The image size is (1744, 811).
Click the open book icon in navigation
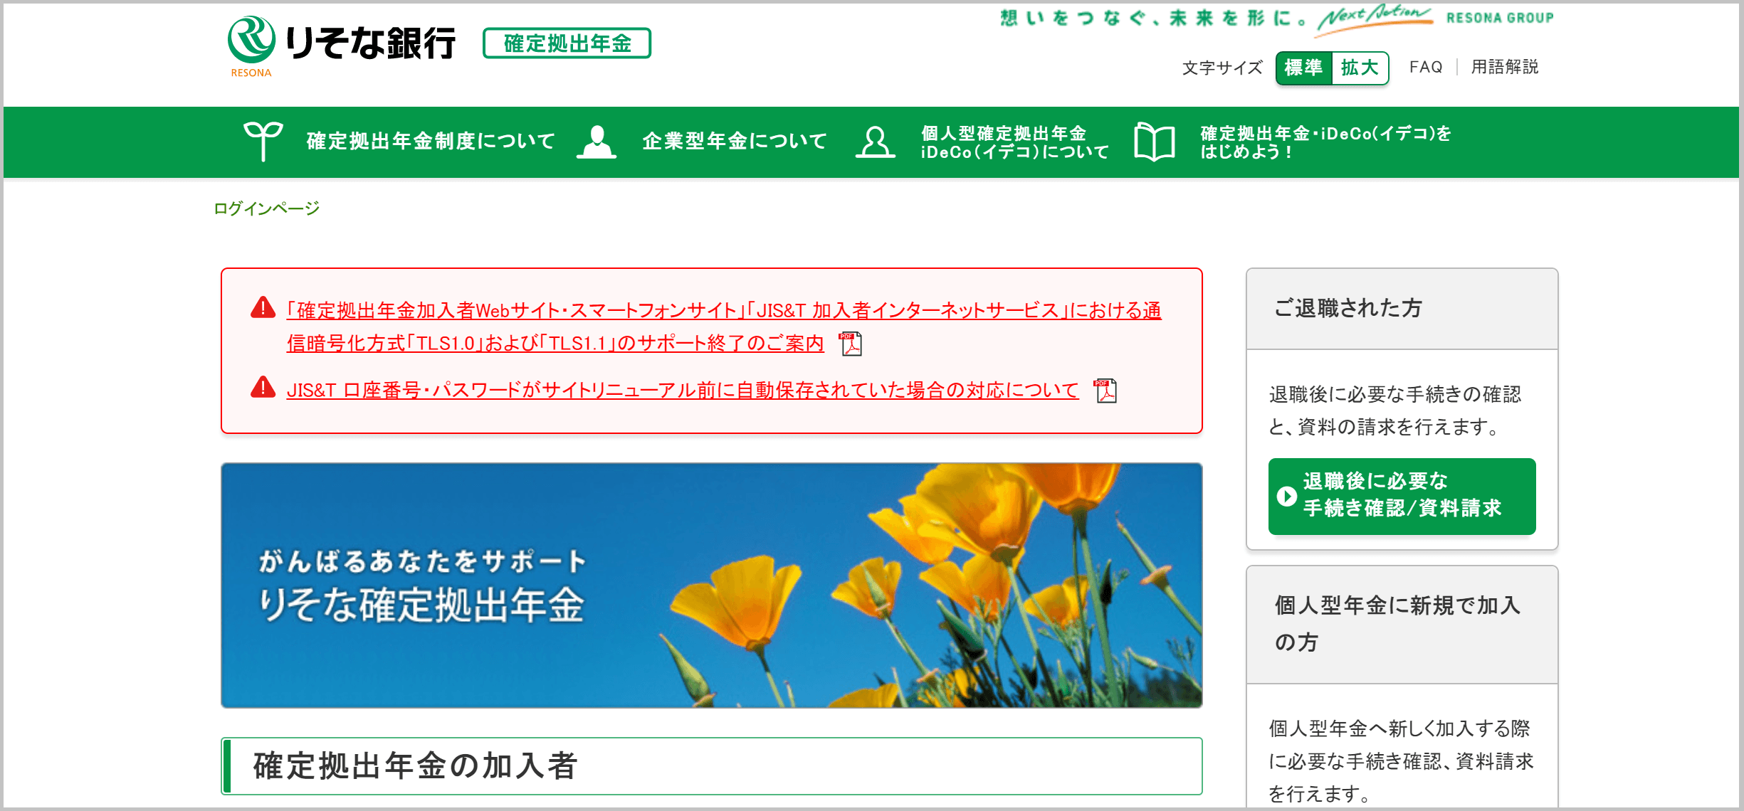click(x=1154, y=142)
